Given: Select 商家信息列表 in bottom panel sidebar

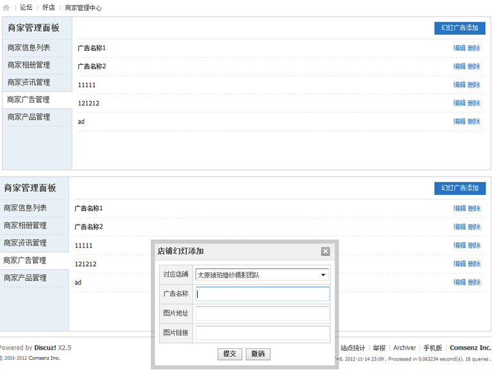Looking at the screenshot, I should tap(25, 208).
